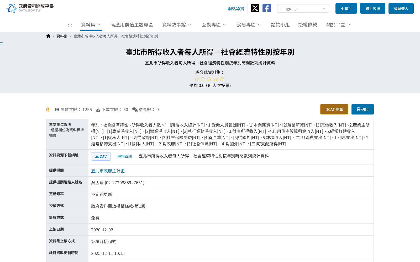
Task: Click the DATA.GOV.TW site logo
Action: [x=30, y=8]
